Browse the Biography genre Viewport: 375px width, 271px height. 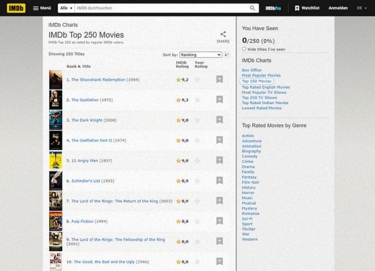click(251, 151)
